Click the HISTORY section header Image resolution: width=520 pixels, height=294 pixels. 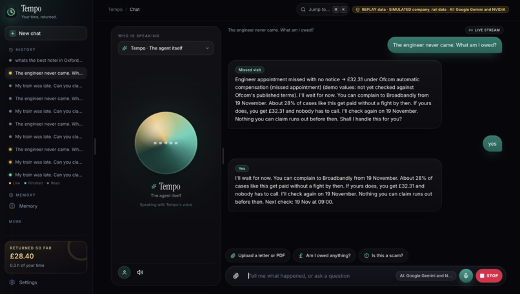pyautogui.click(x=25, y=50)
